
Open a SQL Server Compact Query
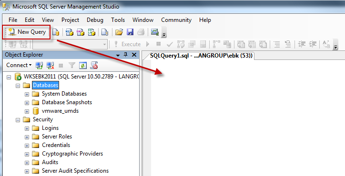[x=105, y=32]
